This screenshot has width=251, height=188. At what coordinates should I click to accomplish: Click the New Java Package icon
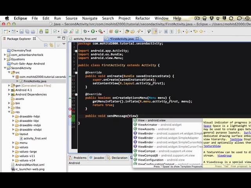pos(111,31)
